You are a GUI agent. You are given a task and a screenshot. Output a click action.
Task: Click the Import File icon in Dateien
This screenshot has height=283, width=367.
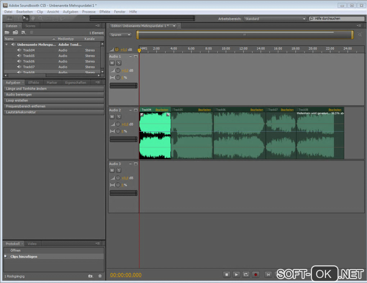coord(15,32)
